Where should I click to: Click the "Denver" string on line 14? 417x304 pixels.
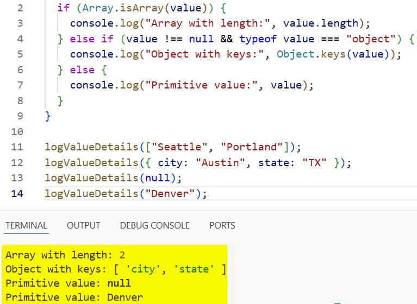pyautogui.click(x=170, y=194)
